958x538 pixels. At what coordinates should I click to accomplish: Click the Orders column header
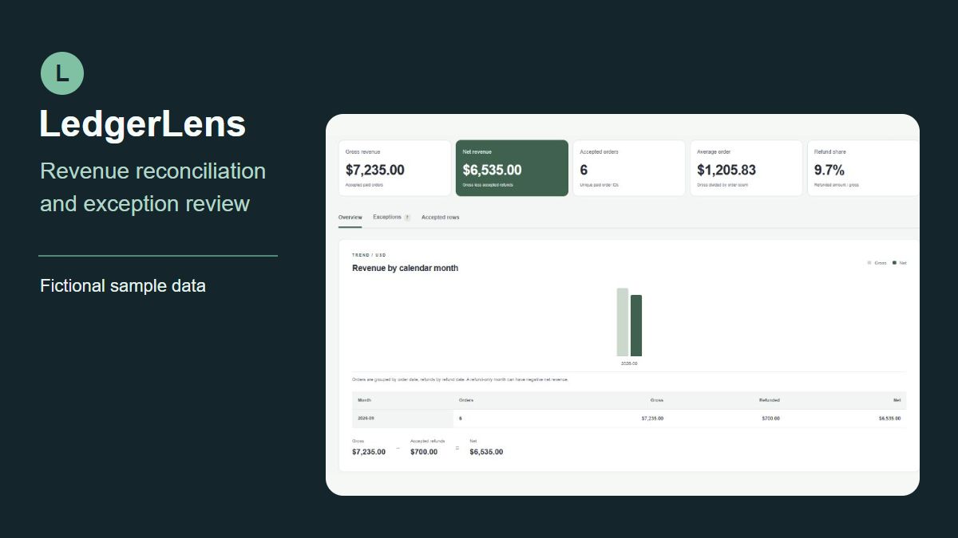pos(466,400)
